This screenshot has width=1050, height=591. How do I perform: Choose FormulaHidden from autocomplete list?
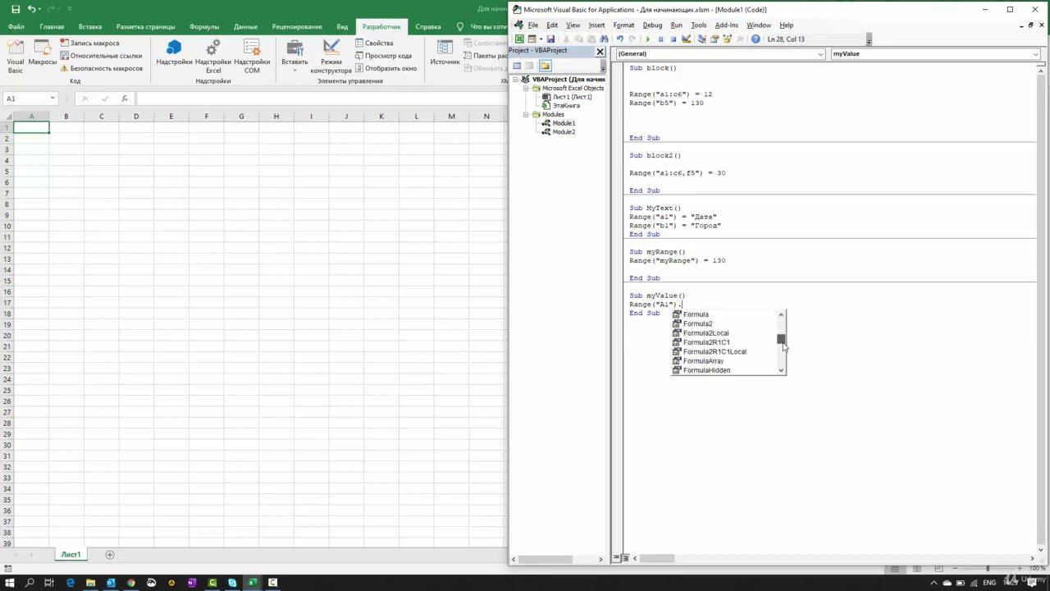pyautogui.click(x=706, y=370)
